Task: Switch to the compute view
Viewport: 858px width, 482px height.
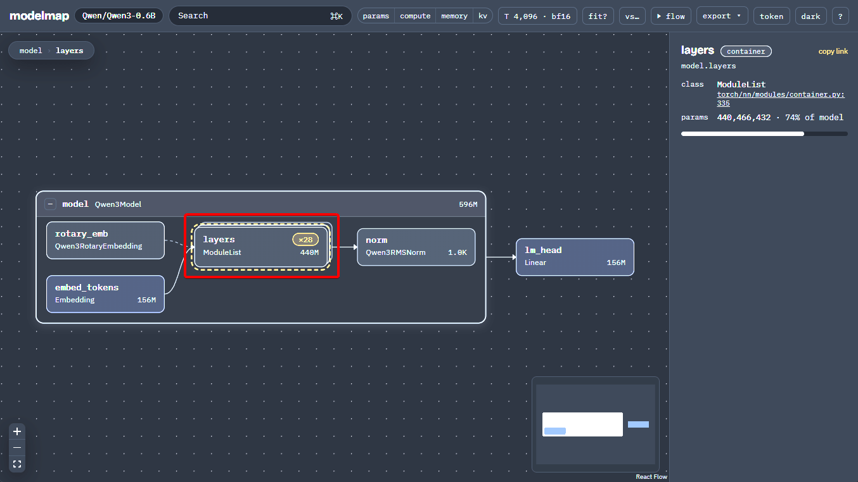Action: pyautogui.click(x=415, y=16)
